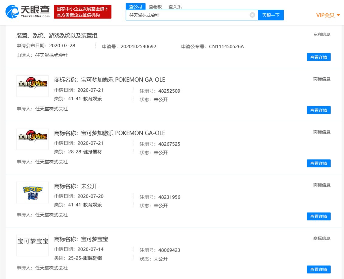Select registration number 48069423

[x=169, y=250]
